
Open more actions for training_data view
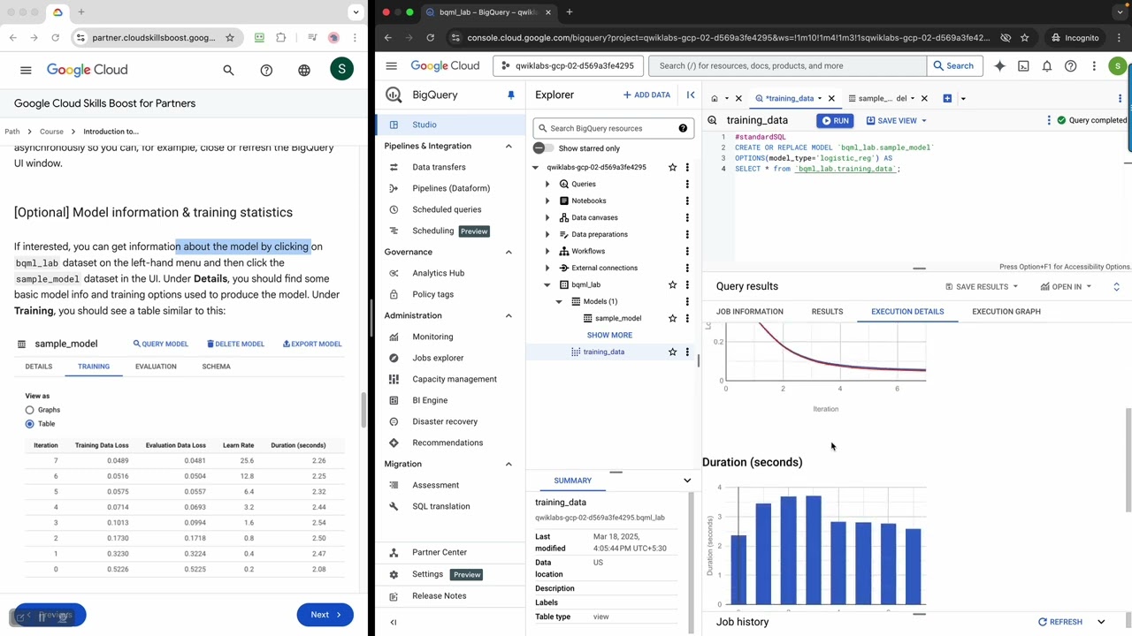point(687,352)
